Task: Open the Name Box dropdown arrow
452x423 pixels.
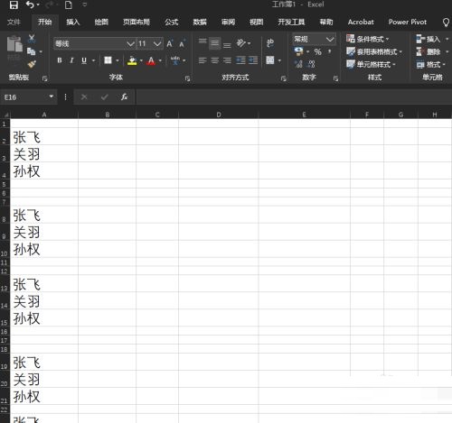Action: (52, 97)
